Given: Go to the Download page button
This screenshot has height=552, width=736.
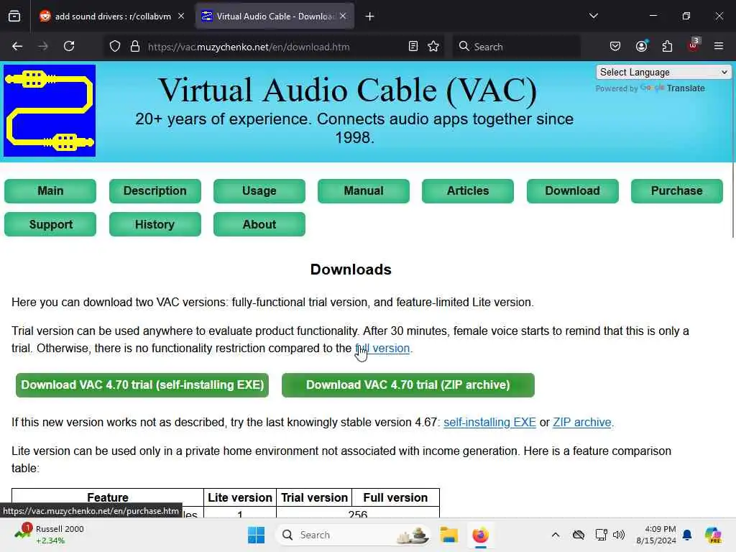Looking at the screenshot, I should pos(572,191).
